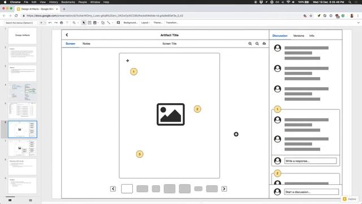Screen dimensions: 362x204
Task: Click the Info tab
Action: coord(312,36)
